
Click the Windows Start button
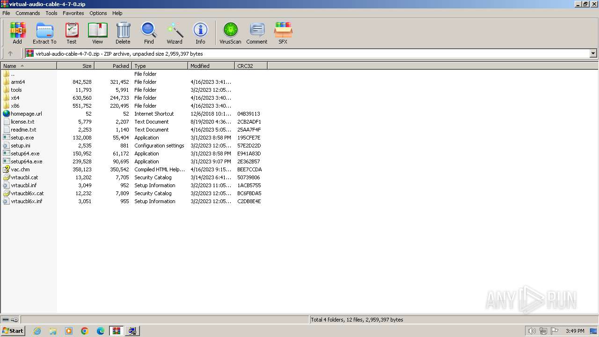pyautogui.click(x=13, y=331)
